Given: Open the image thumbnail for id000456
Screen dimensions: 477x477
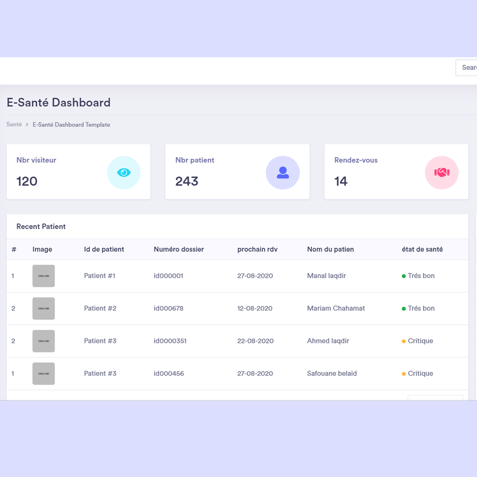Looking at the screenshot, I should (x=44, y=374).
